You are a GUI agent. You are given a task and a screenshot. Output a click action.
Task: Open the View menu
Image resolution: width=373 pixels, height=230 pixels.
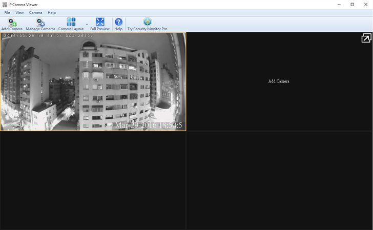point(19,13)
